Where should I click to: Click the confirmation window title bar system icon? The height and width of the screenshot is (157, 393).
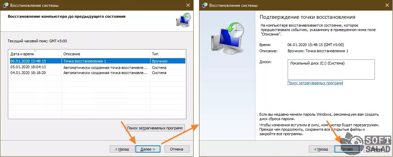pyautogui.click(x=205, y=5)
